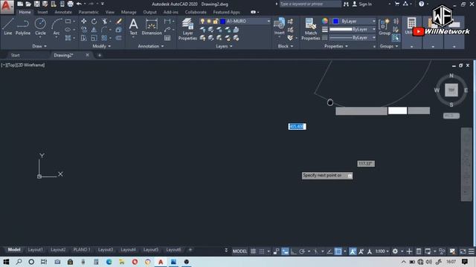Toggle drawing grid display in status bar
The width and height of the screenshot is (476, 267).
click(x=253, y=251)
